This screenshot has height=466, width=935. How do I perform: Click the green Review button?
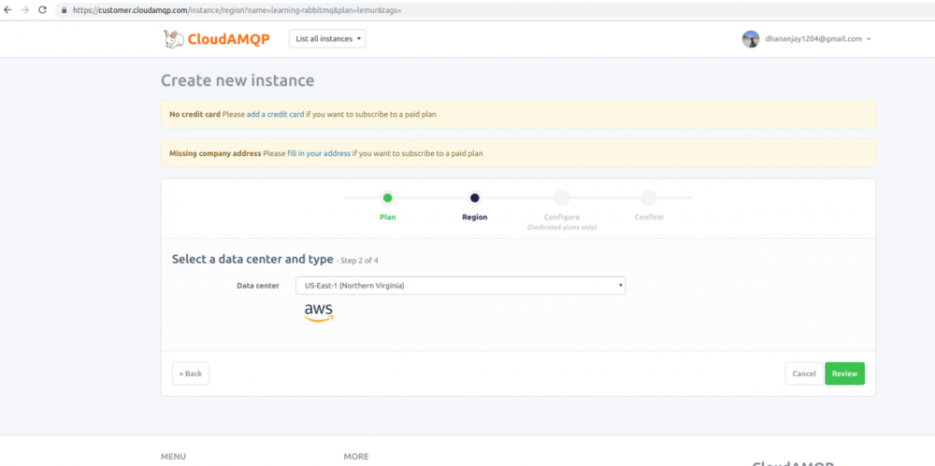coord(844,374)
